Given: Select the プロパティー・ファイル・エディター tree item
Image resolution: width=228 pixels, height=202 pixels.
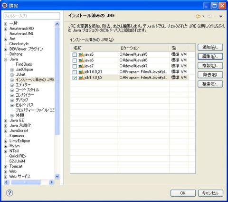Looking at the screenshot, I should [35, 110].
